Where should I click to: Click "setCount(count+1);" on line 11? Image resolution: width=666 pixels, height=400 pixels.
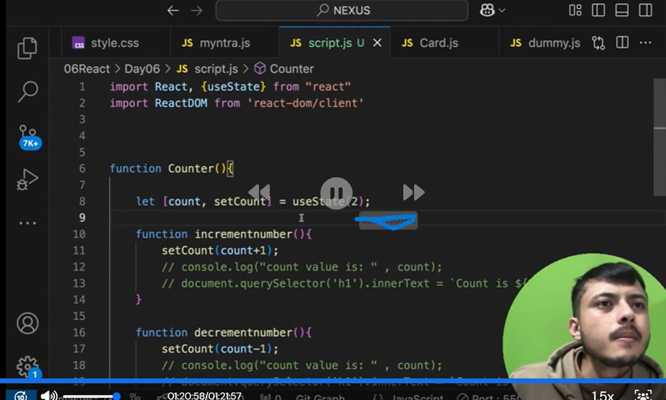tap(220, 251)
